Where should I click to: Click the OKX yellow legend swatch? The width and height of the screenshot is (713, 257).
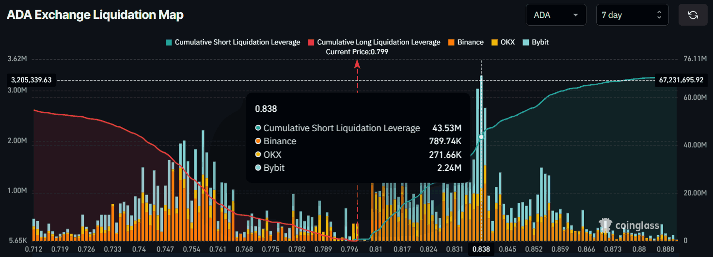(x=494, y=42)
